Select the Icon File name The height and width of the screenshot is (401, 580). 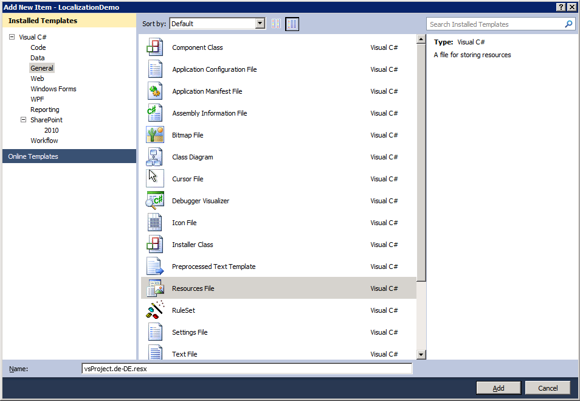184,223
